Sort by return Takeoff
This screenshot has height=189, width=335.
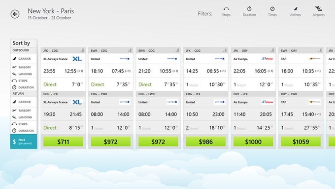click(24, 111)
